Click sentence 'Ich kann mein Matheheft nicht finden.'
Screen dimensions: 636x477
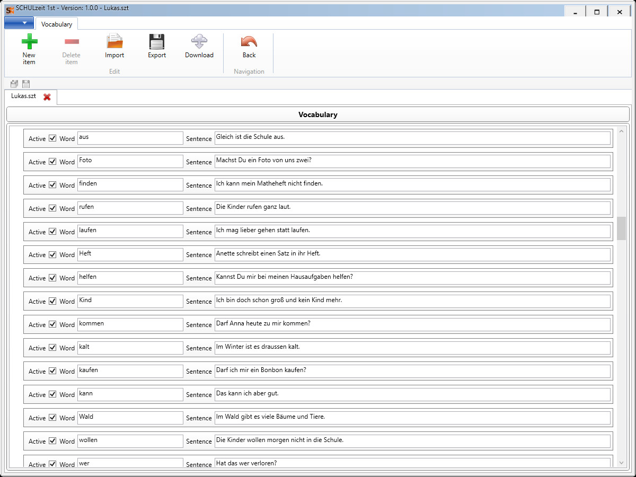click(412, 185)
